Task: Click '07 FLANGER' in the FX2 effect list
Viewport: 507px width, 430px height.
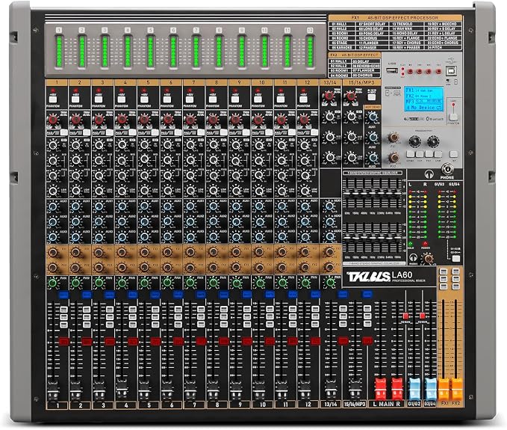Action: [x=364, y=70]
